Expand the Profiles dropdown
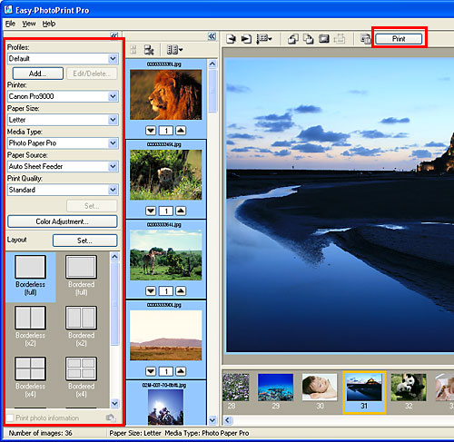The image size is (454, 442). tap(113, 58)
